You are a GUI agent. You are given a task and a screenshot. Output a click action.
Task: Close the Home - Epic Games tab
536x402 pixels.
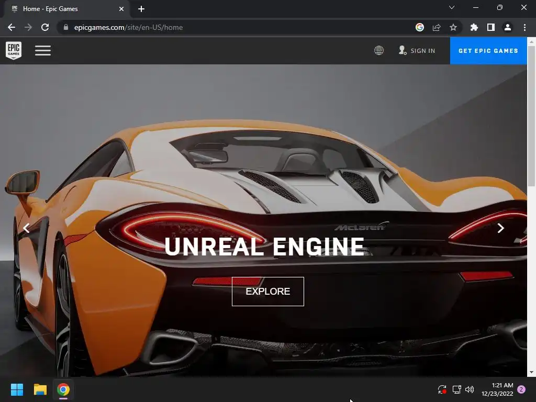click(121, 9)
